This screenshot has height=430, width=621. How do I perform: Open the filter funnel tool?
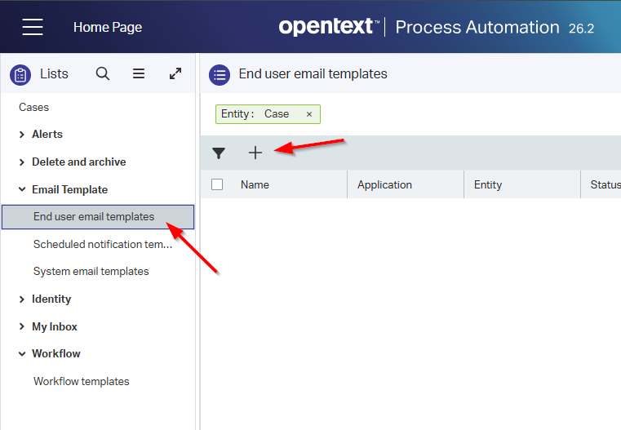click(x=219, y=153)
